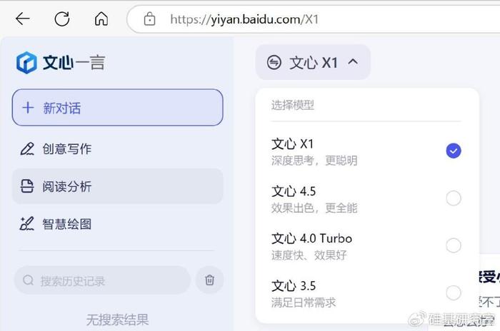500x331 pixels.
Task: Select the 文心 3.5 radio button
Action: click(454, 292)
